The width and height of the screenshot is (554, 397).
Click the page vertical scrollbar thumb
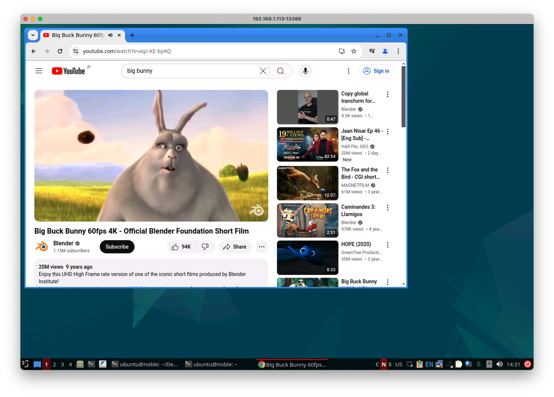tap(403, 97)
